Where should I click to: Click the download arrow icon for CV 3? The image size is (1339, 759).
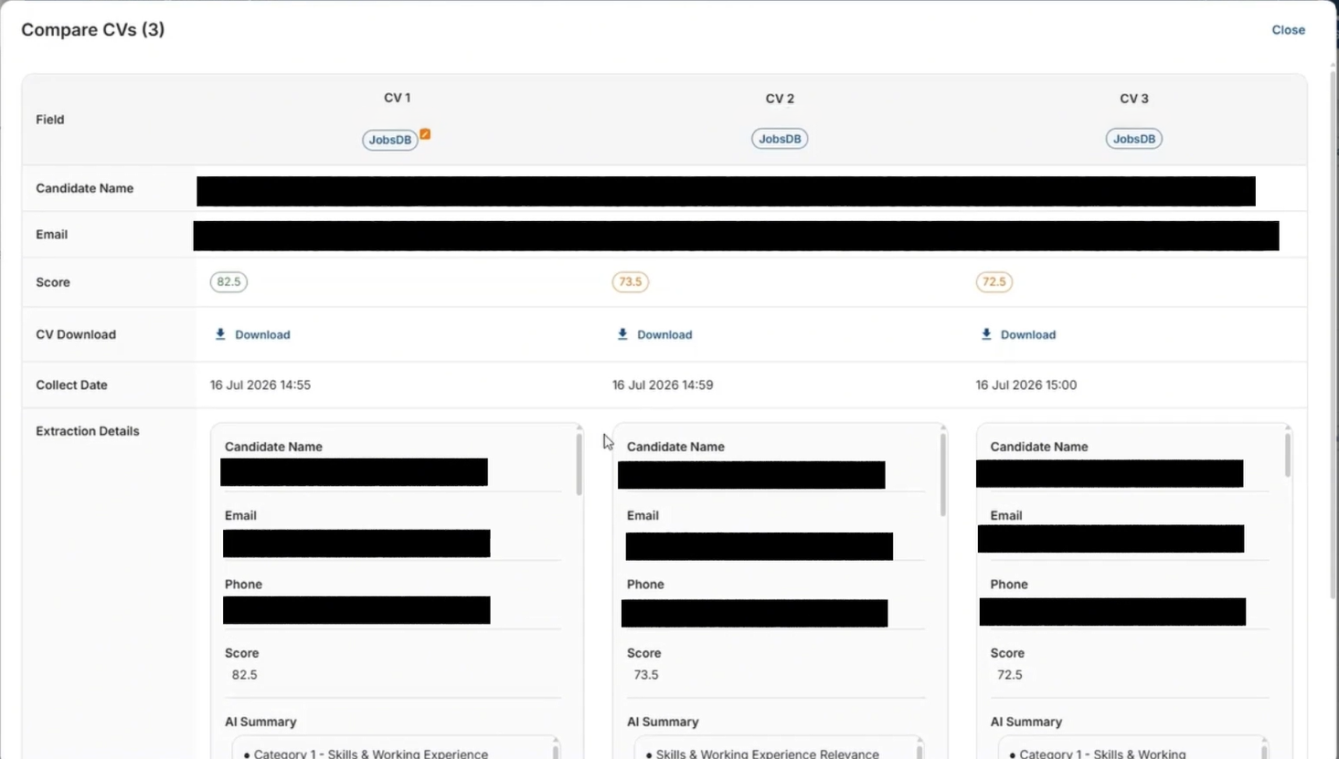click(x=986, y=334)
